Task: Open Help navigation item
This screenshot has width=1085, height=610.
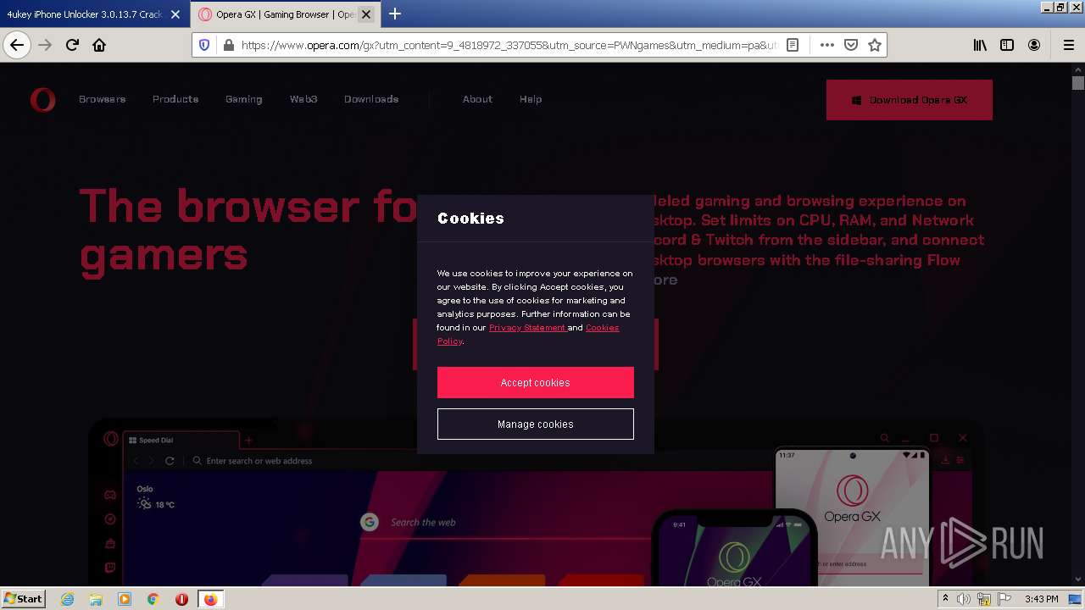Action: (531, 99)
